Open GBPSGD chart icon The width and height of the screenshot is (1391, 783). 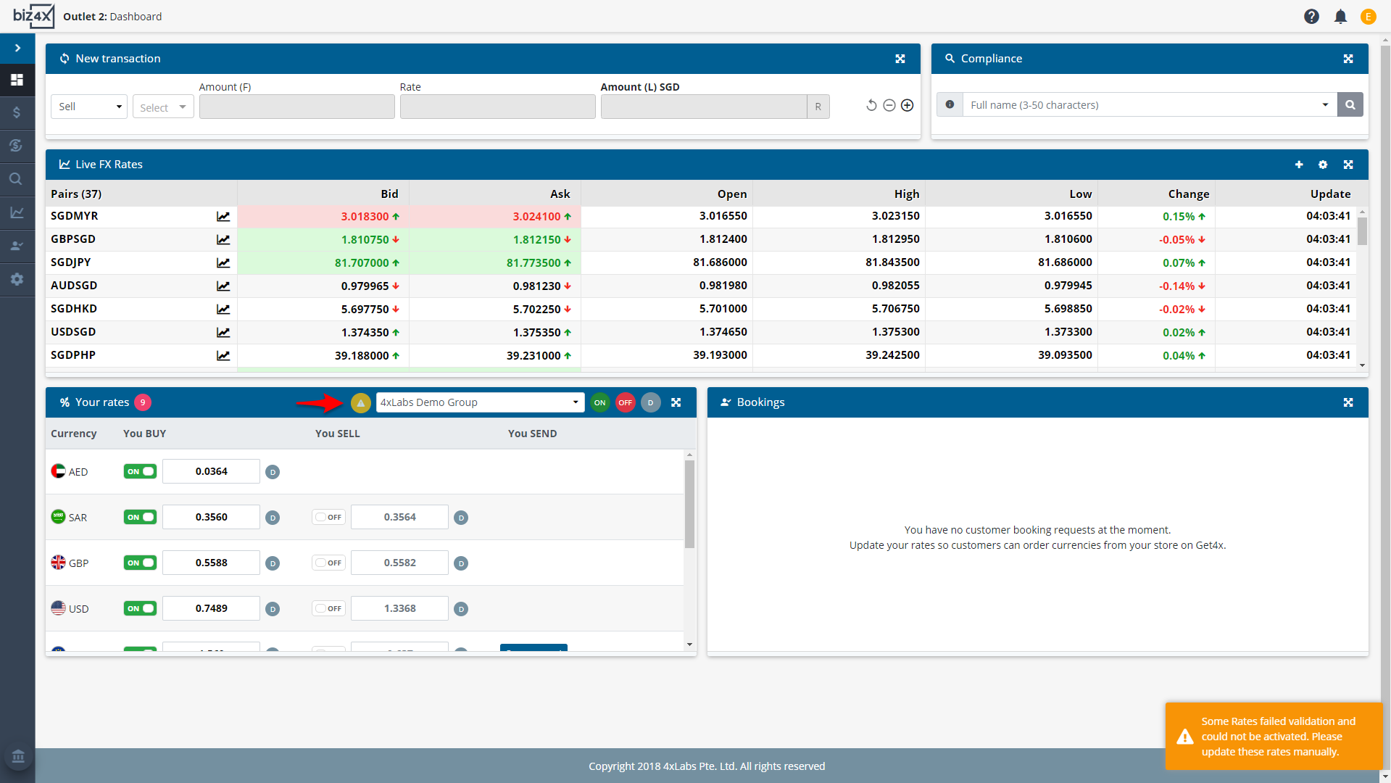point(223,239)
